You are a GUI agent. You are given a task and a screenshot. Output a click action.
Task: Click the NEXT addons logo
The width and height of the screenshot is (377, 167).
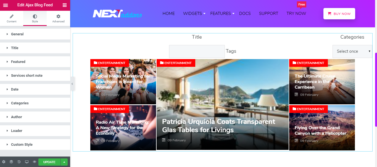point(117,14)
